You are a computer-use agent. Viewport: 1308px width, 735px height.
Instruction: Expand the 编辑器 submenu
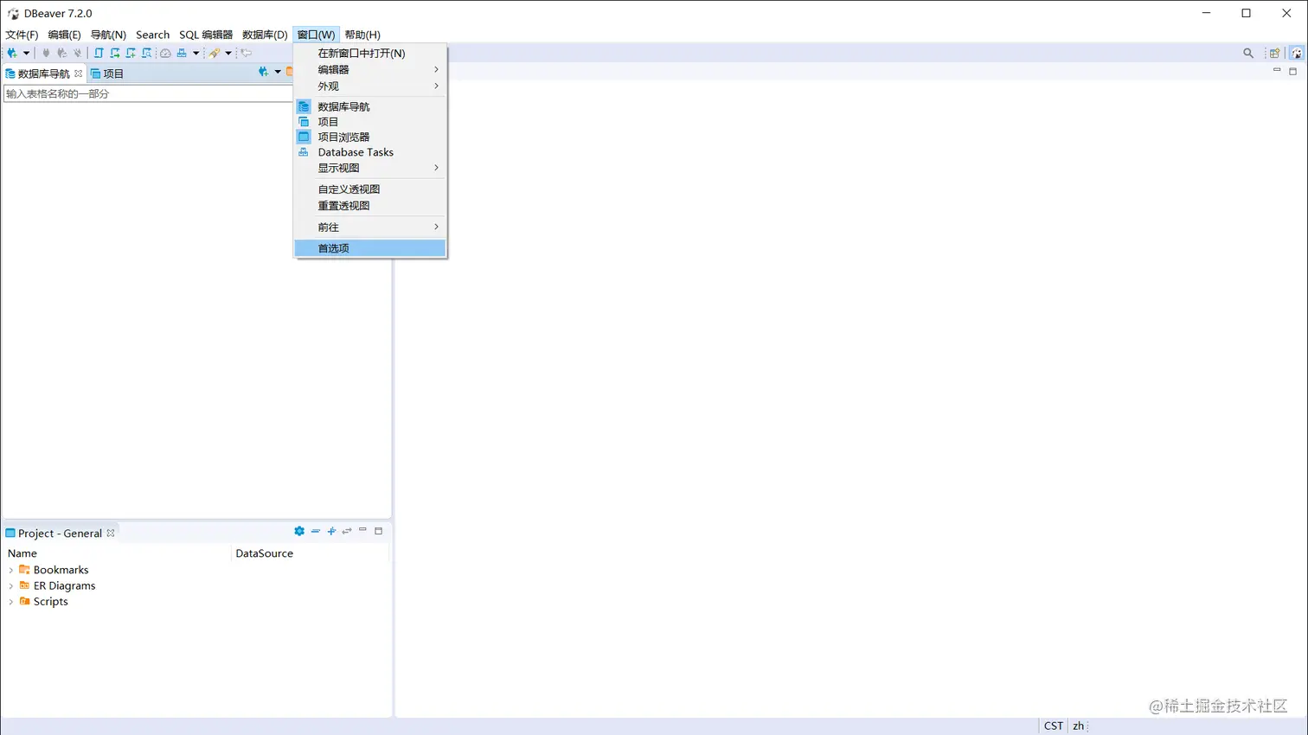point(370,69)
